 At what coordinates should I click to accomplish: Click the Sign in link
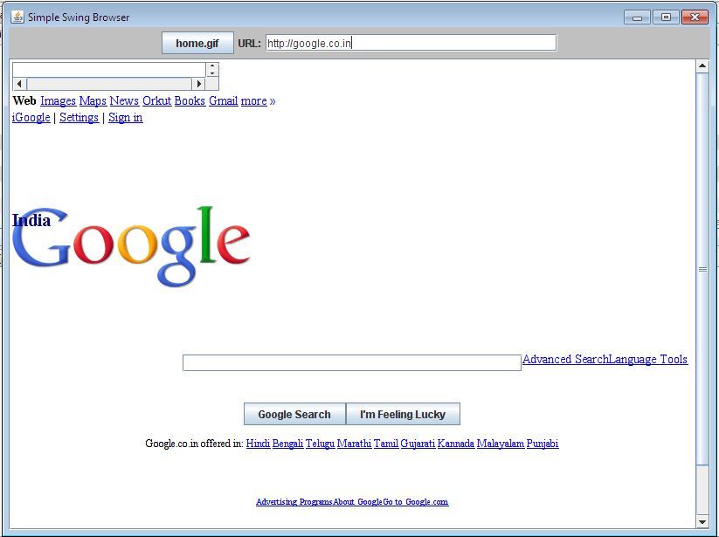(126, 118)
